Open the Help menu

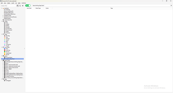(x=19, y=3)
